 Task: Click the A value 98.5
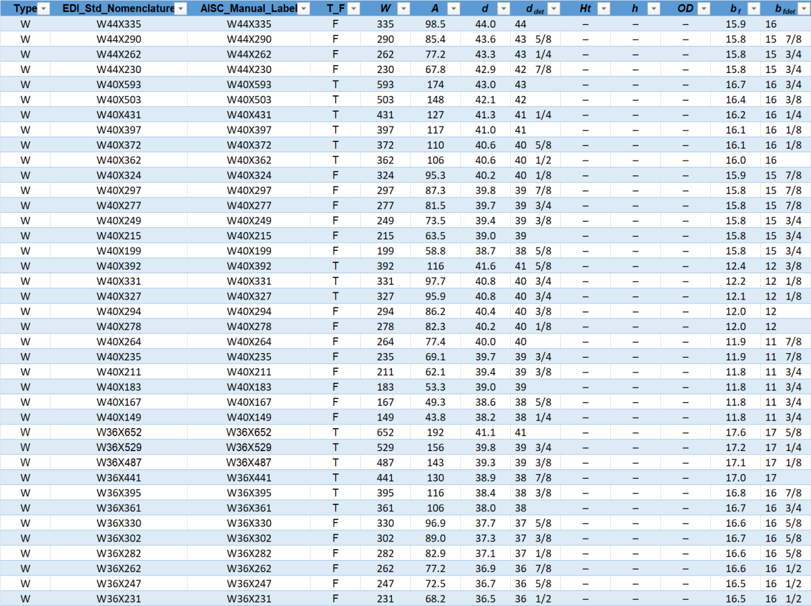click(435, 24)
